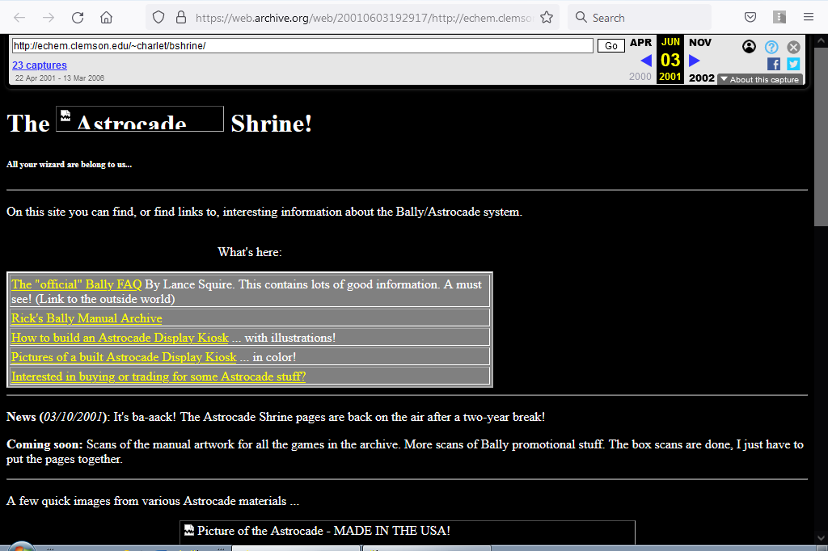Open Pictures of a built Astrocade Display Kiosk
This screenshot has height=551, width=828.
point(124,357)
